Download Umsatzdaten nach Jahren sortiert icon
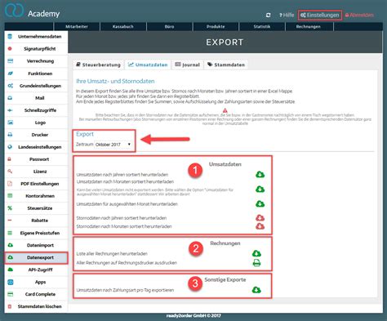The width and height of the screenshot is (387, 321). tap(260, 174)
